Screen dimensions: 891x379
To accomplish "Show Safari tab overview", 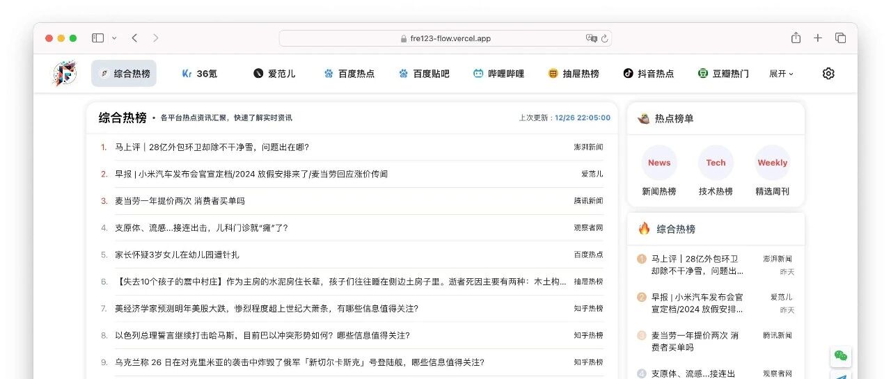I will click(x=841, y=38).
